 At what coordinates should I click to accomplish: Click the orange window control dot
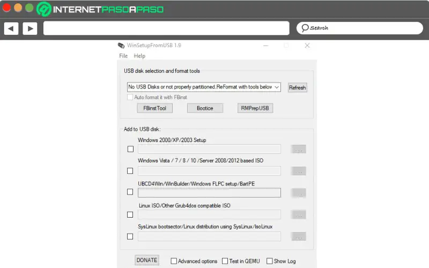click(x=18, y=8)
